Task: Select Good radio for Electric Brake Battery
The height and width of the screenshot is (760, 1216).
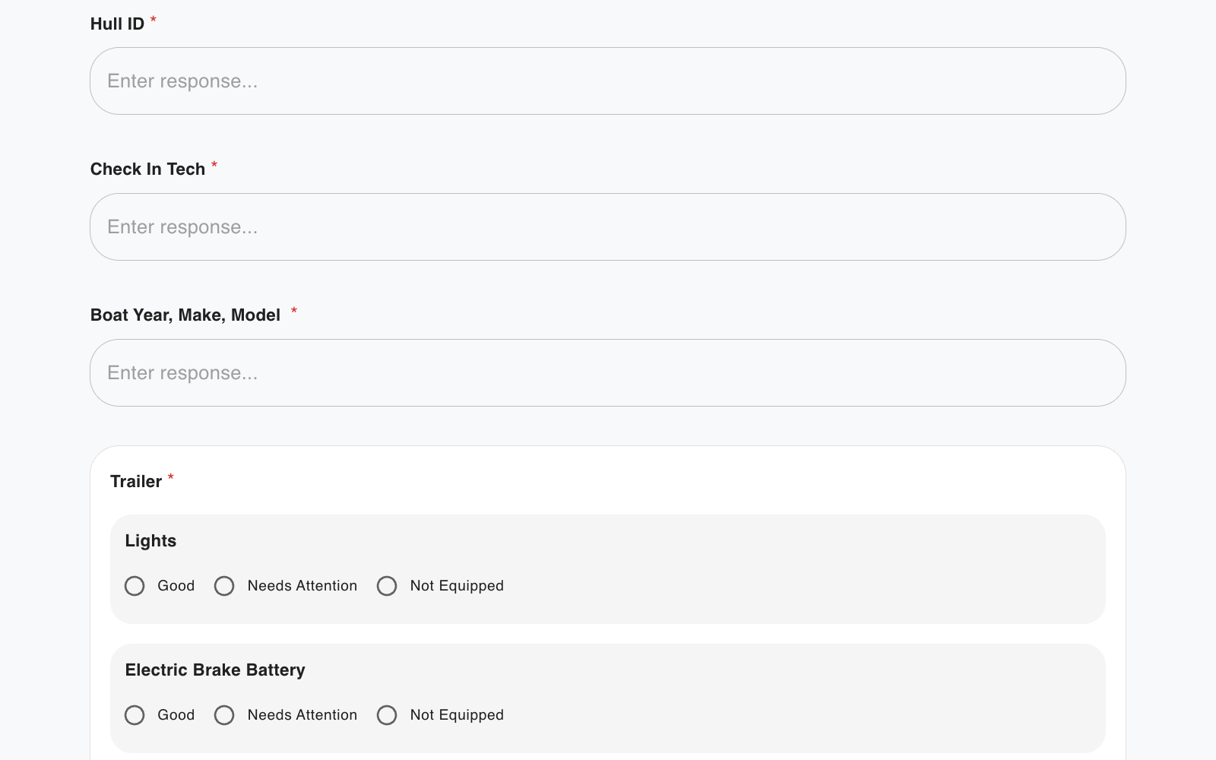Action: 135,715
